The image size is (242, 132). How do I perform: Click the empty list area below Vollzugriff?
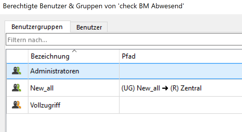click(x=122, y=122)
